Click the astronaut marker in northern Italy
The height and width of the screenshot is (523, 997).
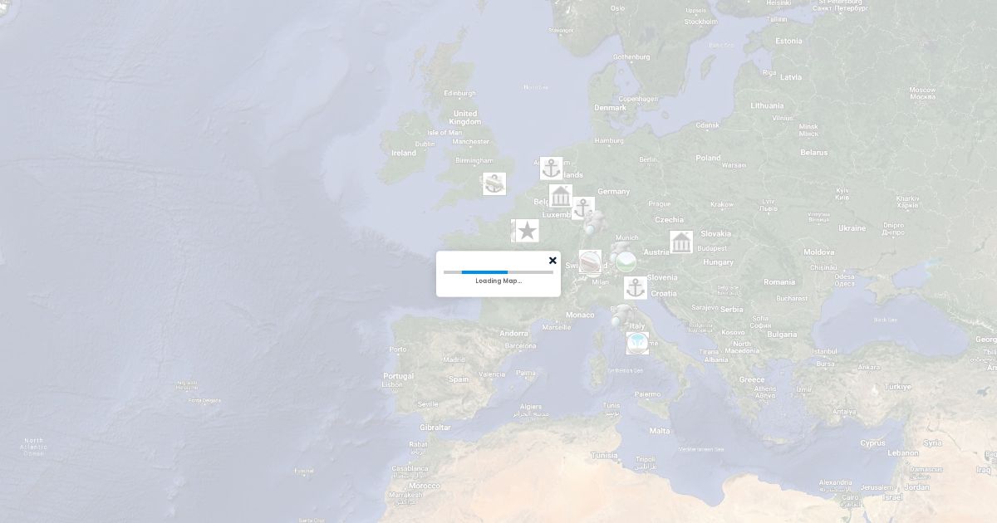[621, 316]
